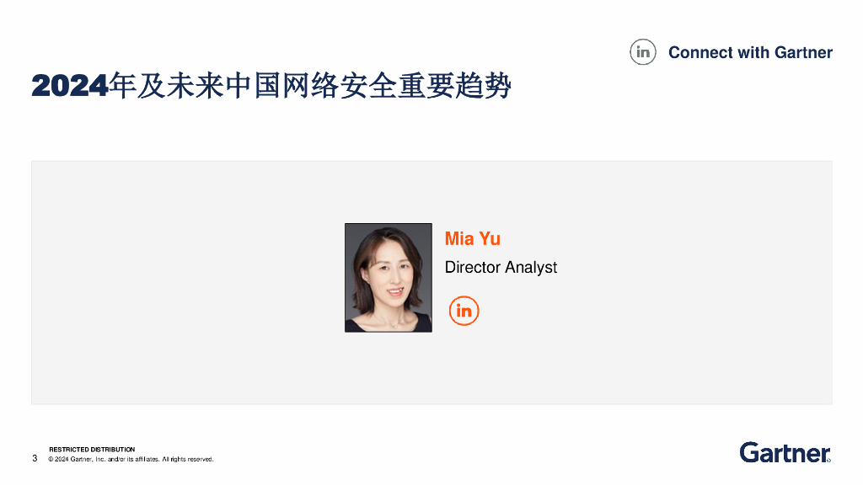Select the 未来 characters in the title
The image size is (863, 485).
click(196, 87)
